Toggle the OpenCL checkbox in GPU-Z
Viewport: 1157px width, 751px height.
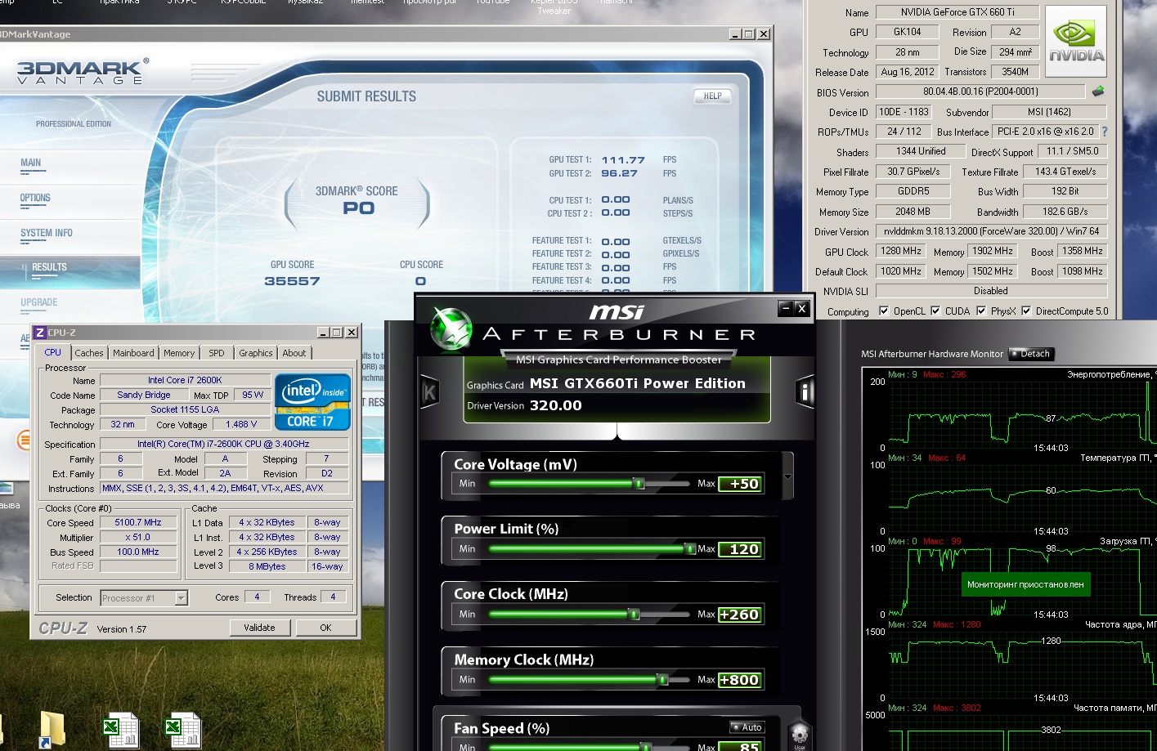coord(883,311)
